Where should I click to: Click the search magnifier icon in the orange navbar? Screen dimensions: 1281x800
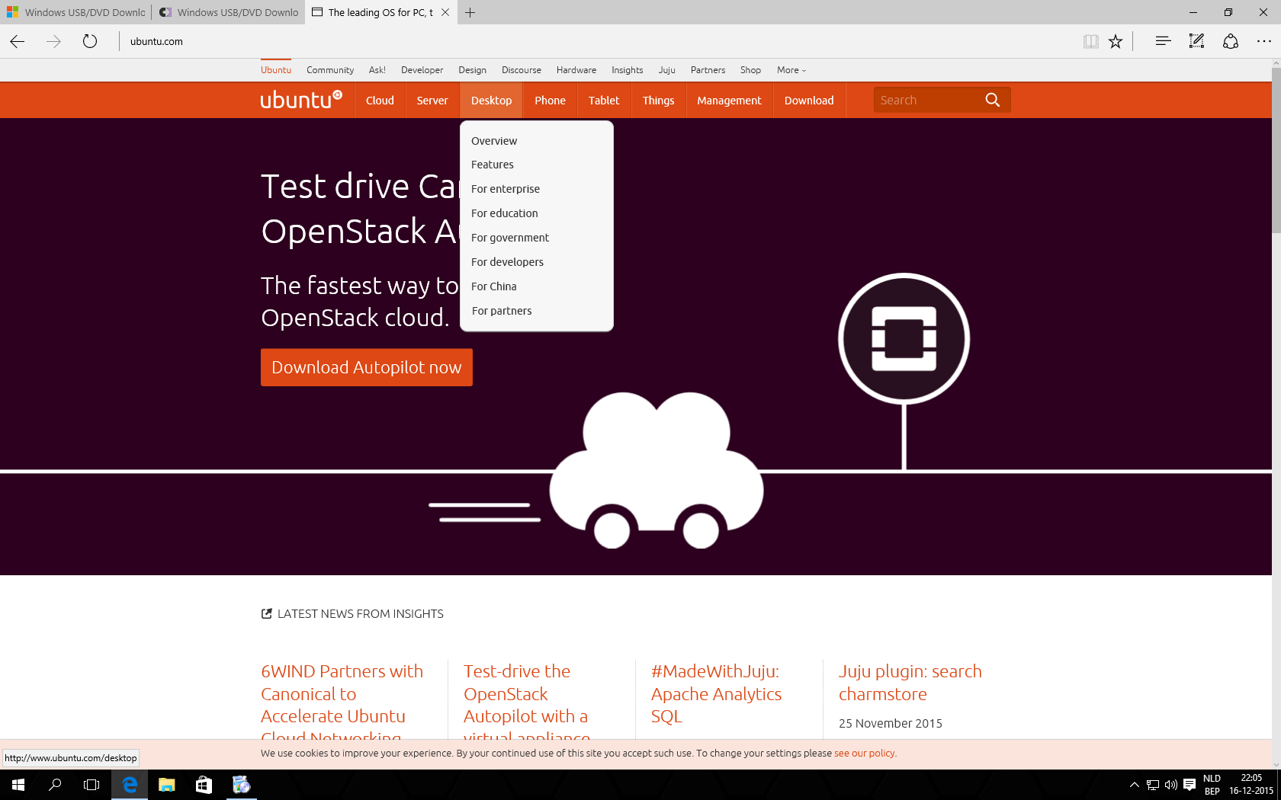coord(992,99)
